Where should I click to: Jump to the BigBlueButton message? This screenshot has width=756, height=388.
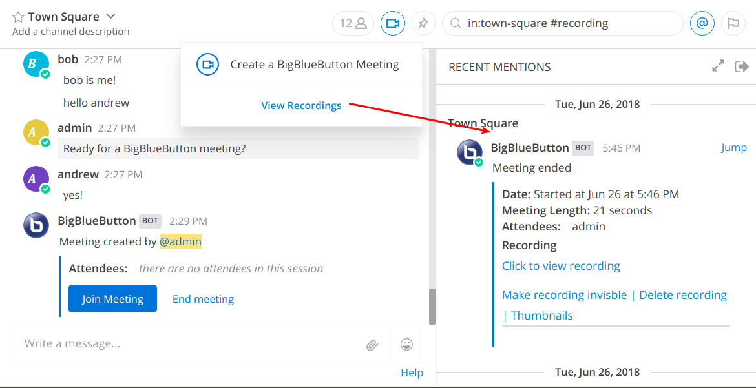[x=734, y=147]
